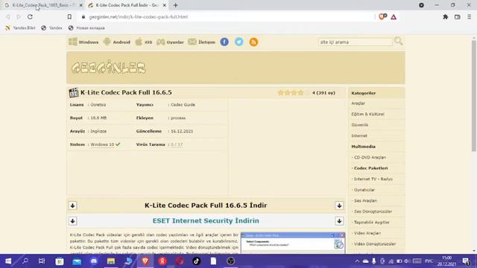Click the ESET Internet Security İndirin link
The image size is (477, 268).
coord(206,221)
